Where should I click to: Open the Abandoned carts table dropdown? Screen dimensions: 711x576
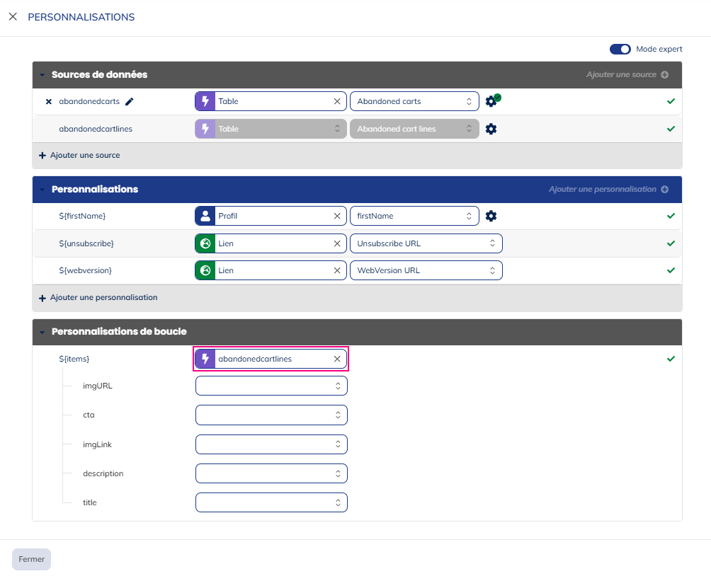click(x=414, y=102)
